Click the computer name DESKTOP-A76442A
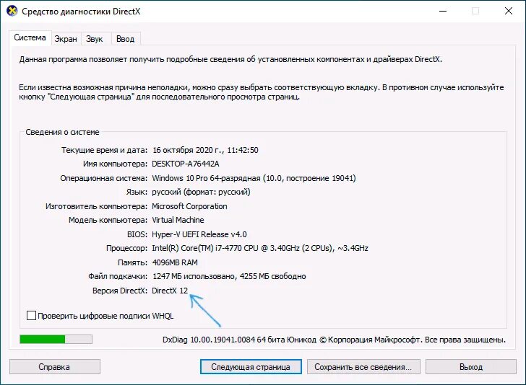Image resolution: width=526 pixels, height=385 pixels. click(x=186, y=164)
